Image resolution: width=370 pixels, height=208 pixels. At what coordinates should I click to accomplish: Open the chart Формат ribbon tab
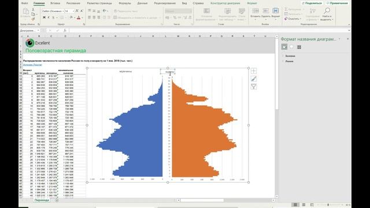pyautogui.click(x=252, y=3)
